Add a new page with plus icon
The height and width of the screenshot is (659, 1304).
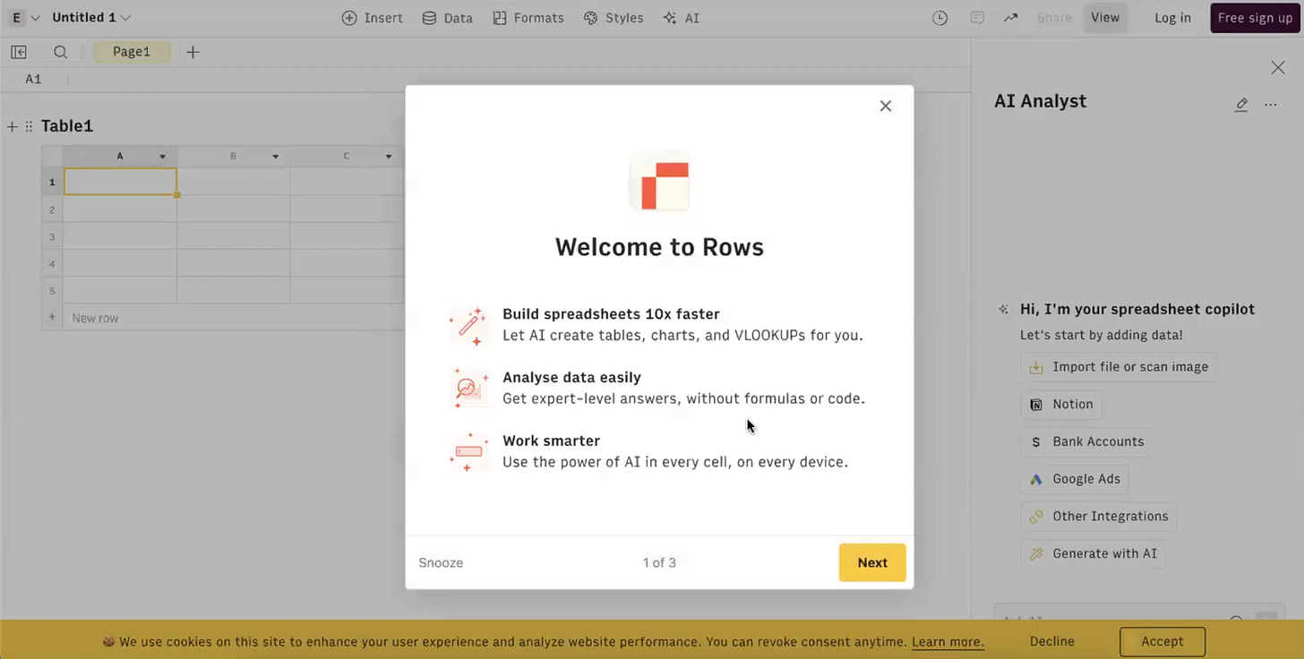[193, 52]
